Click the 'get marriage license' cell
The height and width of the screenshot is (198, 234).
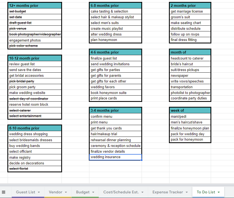pos(190,11)
